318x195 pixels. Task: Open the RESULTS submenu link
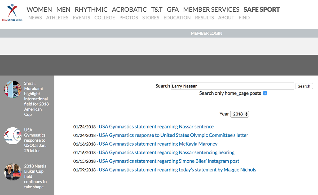pos(204,18)
